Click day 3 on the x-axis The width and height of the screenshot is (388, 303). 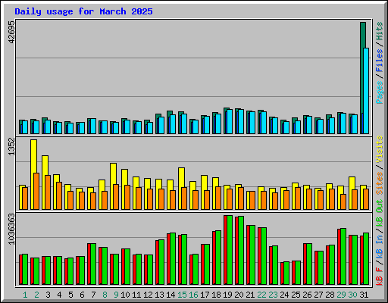point(48,295)
